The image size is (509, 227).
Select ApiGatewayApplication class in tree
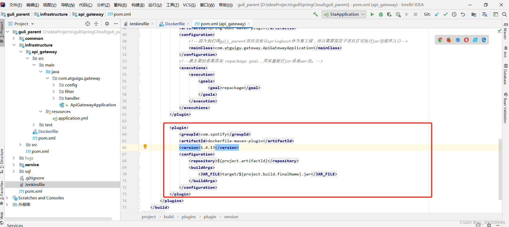tap(93, 105)
